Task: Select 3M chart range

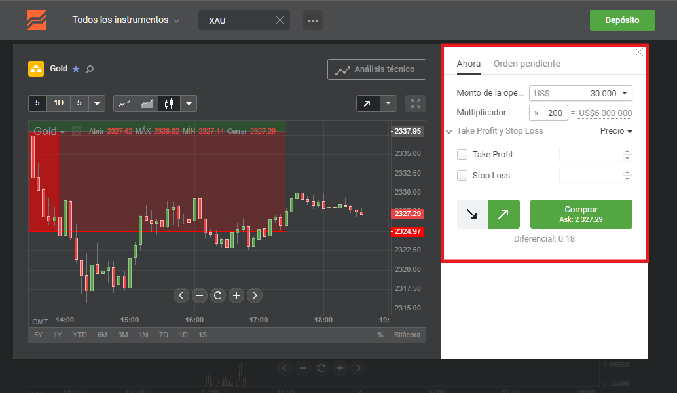Action: [123, 335]
